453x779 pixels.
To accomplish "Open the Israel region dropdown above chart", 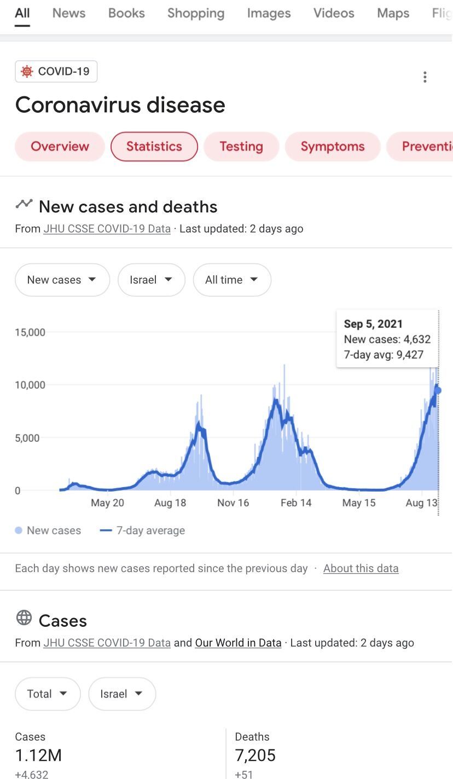I will point(151,280).
